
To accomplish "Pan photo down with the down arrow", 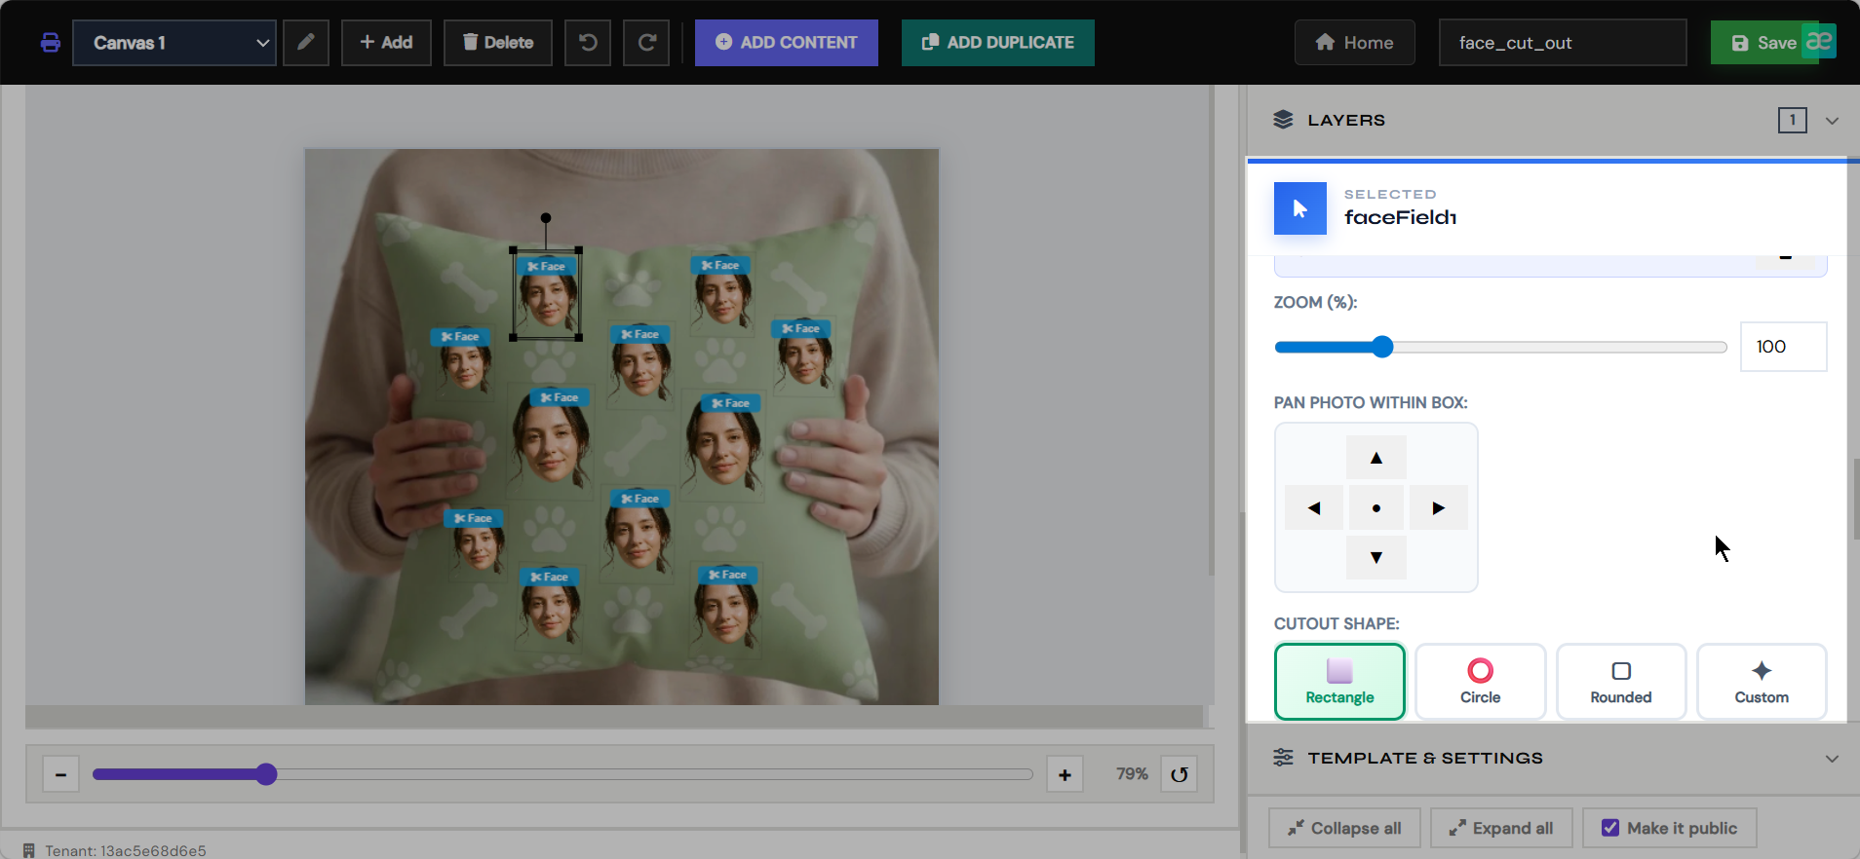I will point(1376,558).
